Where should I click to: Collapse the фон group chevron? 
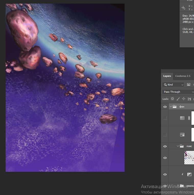(x=171, y=107)
